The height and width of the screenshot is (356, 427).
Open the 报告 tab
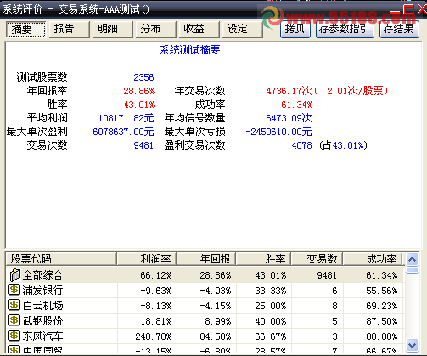[x=70, y=29]
